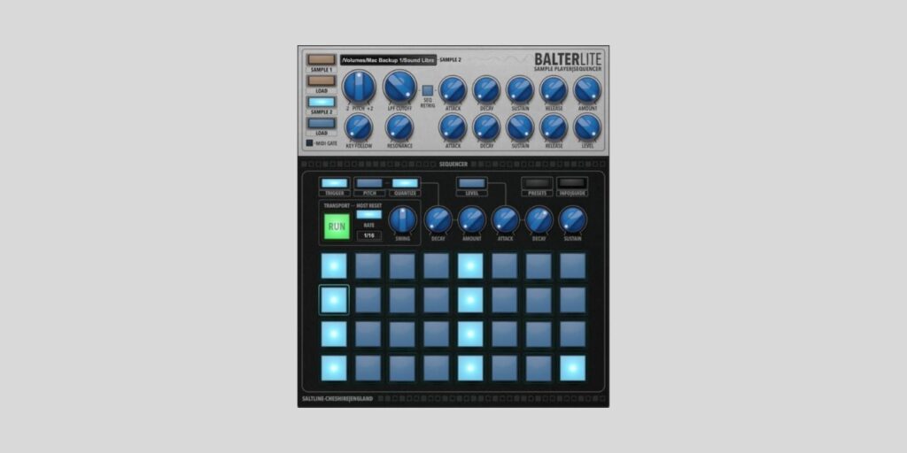Click the top-row Sustain knob in sample panel
The width and height of the screenshot is (907, 453).
coord(520,90)
